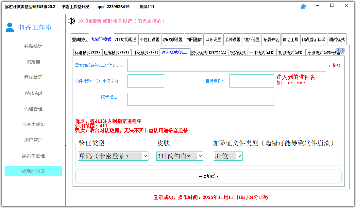Select 黑名单管理 from the sidebar
Screen dimensions: 356x208
pos(33,156)
